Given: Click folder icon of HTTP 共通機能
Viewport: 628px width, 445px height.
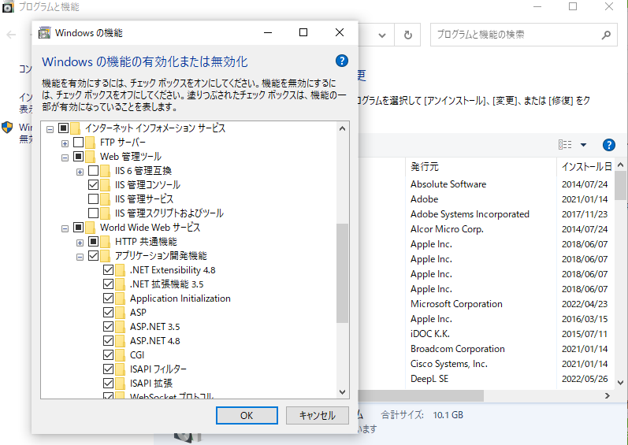Looking at the screenshot, I should pyautogui.click(x=106, y=242).
